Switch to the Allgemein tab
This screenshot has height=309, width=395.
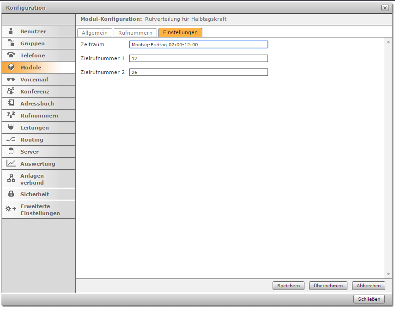click(95, 33)
